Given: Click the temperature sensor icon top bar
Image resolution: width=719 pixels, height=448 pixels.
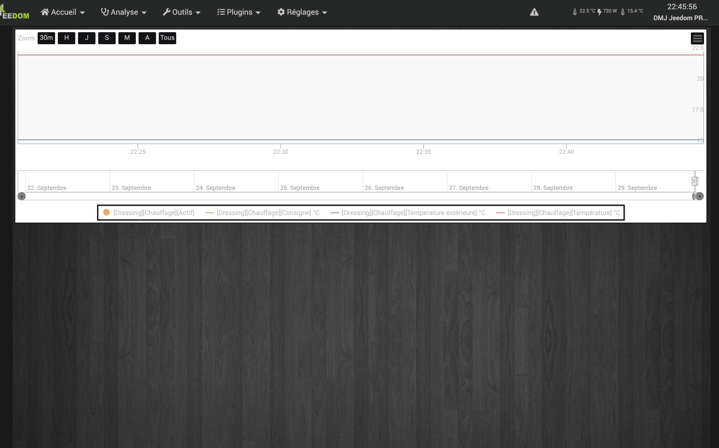Looking at the screenshot, I should 574,11.
